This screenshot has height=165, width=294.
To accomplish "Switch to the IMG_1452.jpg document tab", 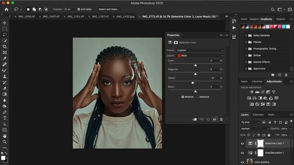I will [125, 16].
